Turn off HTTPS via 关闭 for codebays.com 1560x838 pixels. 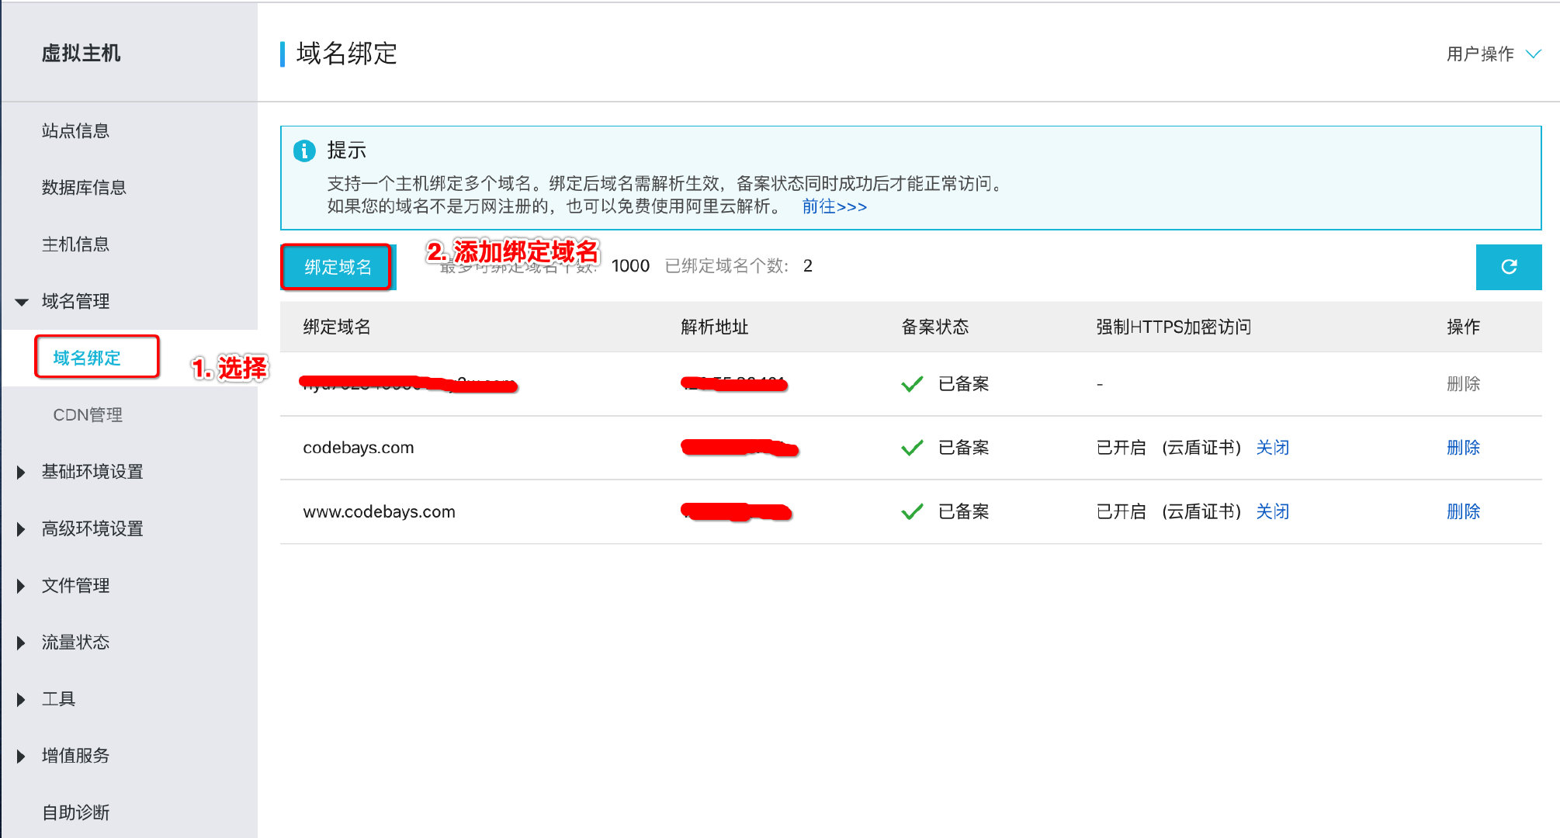[x=1272, y=447]
